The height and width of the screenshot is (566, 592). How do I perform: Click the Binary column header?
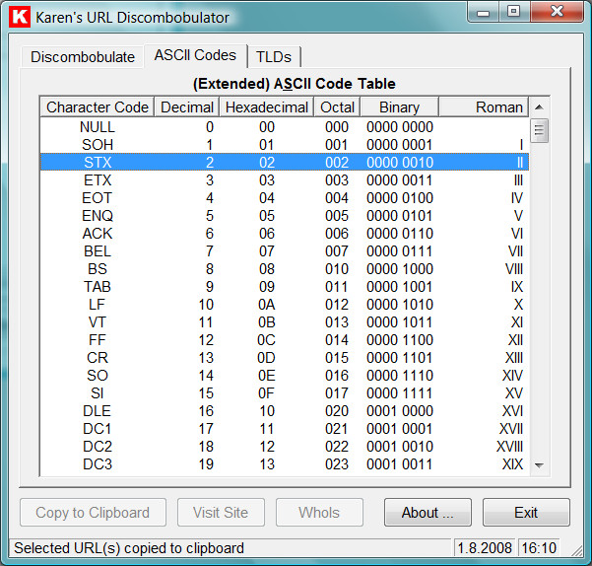(x=399, y=106)
